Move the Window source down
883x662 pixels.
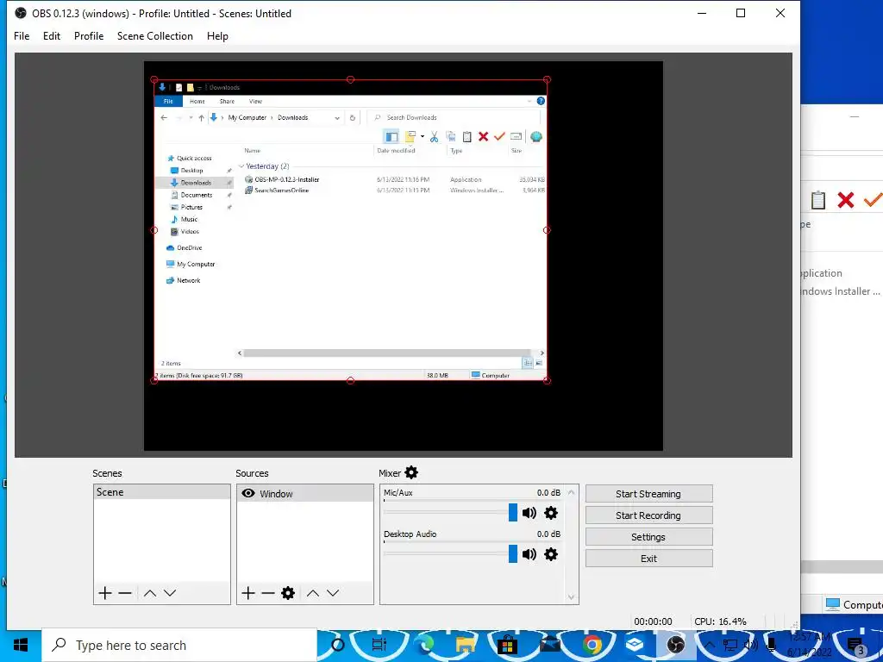pyautogui.click(x=333, y=593)
